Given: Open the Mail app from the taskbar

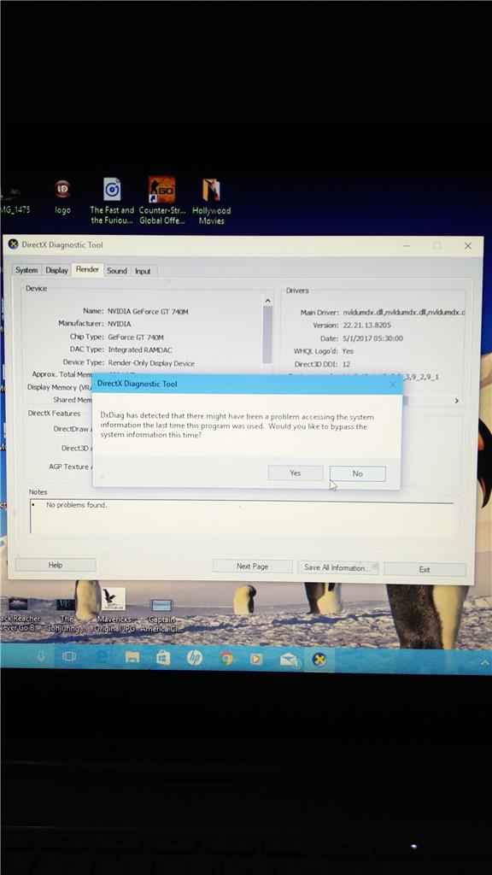Looking at the screenshot, I should pos(289,661).
